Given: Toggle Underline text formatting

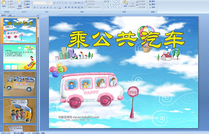Looking at the screenshot, I should [x=42, y=7].
